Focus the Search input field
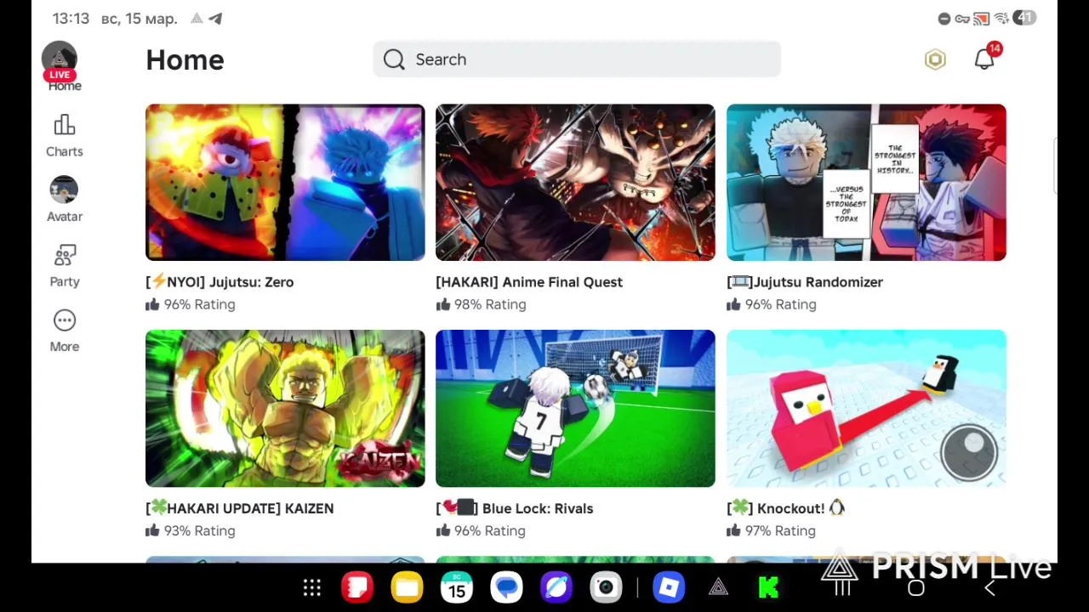Screen dimensions: 1089x612 [x=577, y=59]
